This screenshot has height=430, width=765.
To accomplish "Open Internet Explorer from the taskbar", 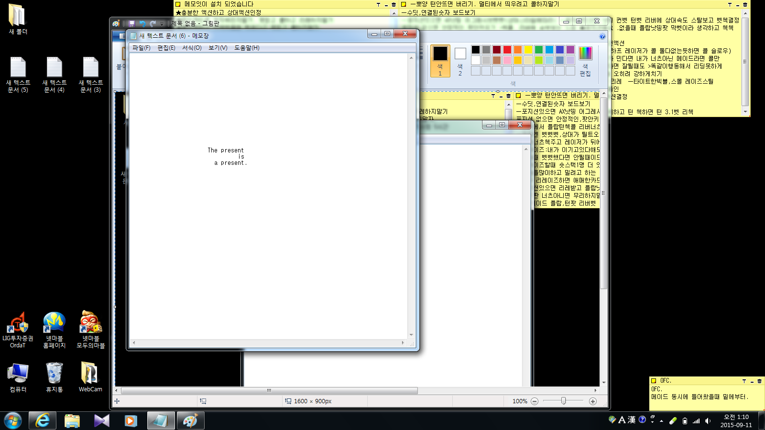I will tap(43, 420).
